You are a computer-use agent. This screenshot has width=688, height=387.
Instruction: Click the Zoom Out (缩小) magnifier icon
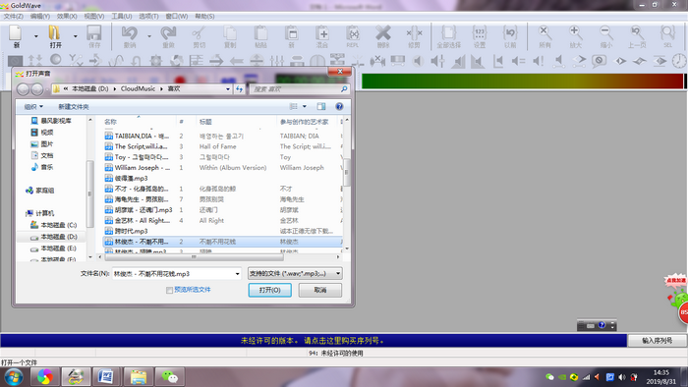click(x=606, y=36)
